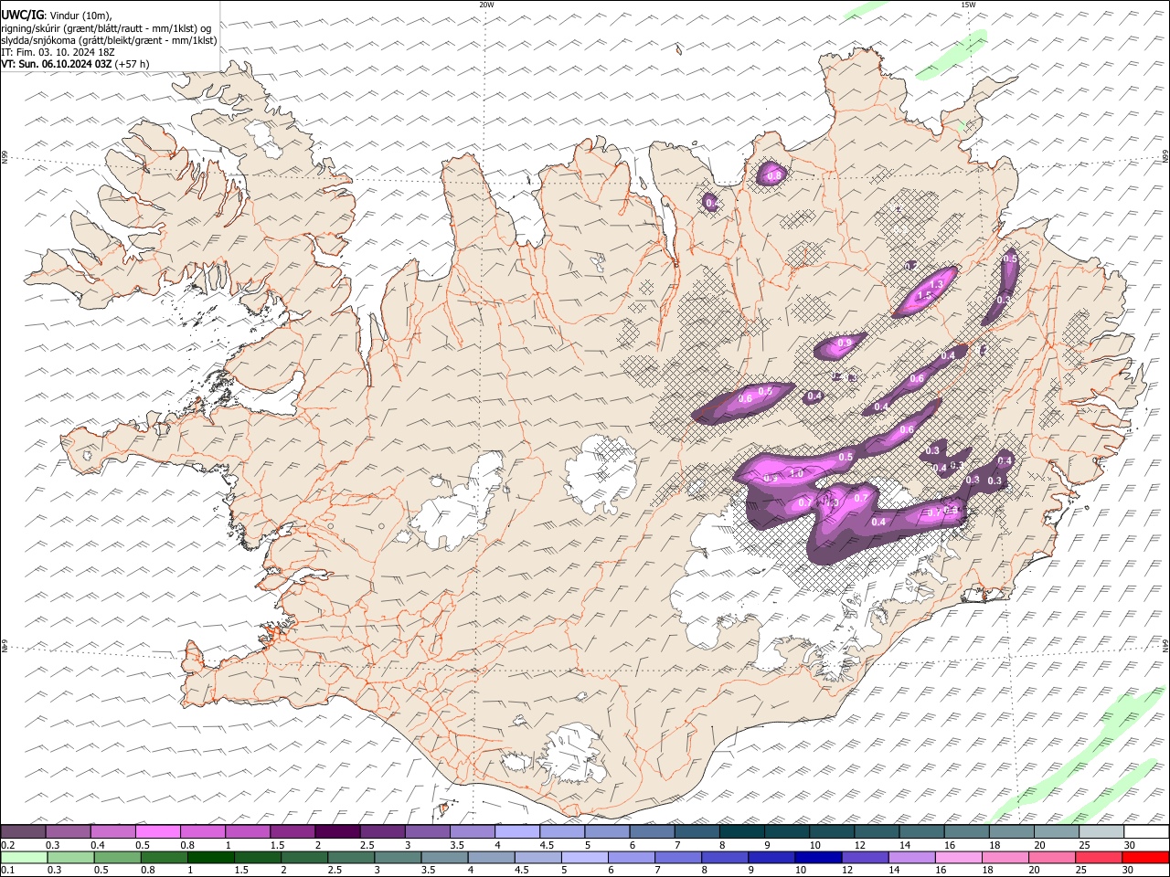This screenshot has width=1170, height=877.
Task: Select the '4.5' label under the upper legend row
Action: [x=547, y=845]
